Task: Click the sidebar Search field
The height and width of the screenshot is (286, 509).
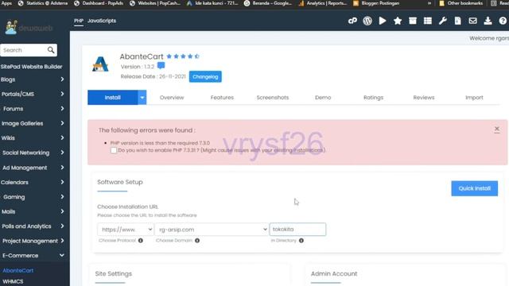Action: (x=24, y=50)
